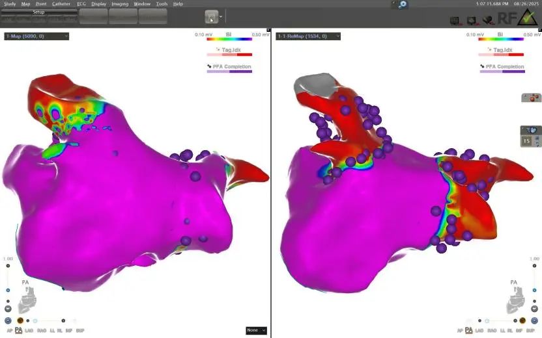Open the None dropdown in left map view
The height and width of the screenshot is (338, 542).
[256, 330]
